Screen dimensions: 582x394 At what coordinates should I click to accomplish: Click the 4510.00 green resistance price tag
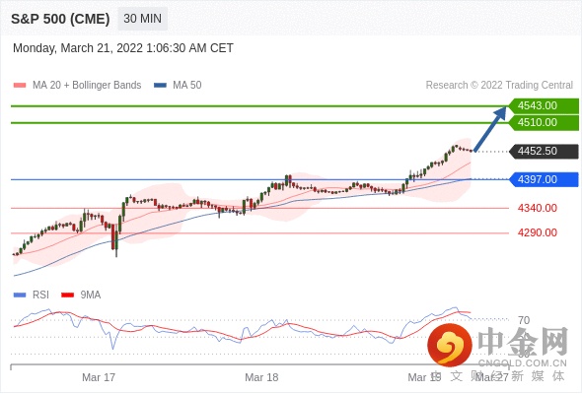coord(544,123)
